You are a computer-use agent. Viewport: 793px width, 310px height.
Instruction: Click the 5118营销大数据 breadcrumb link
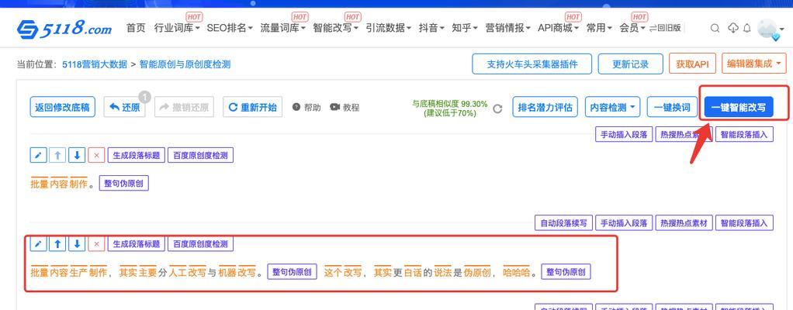(95, 64)
